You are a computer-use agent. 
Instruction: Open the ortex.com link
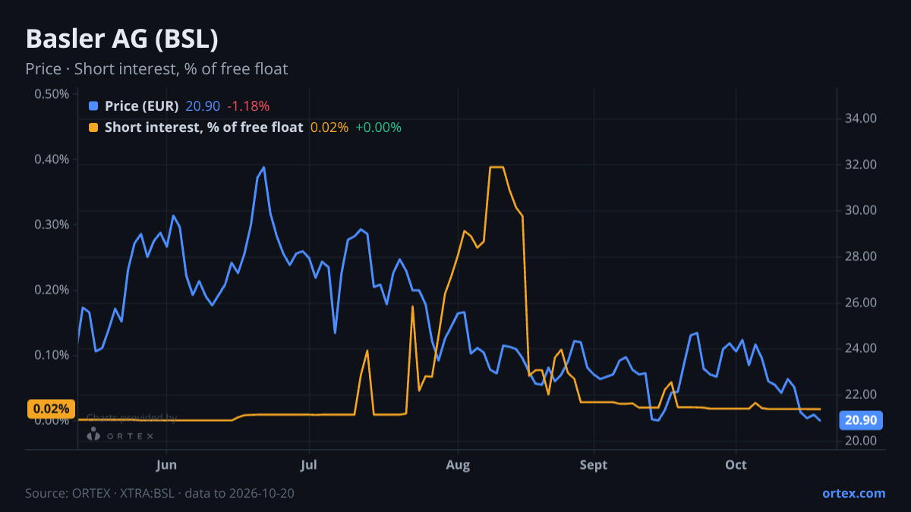point(853,493)
